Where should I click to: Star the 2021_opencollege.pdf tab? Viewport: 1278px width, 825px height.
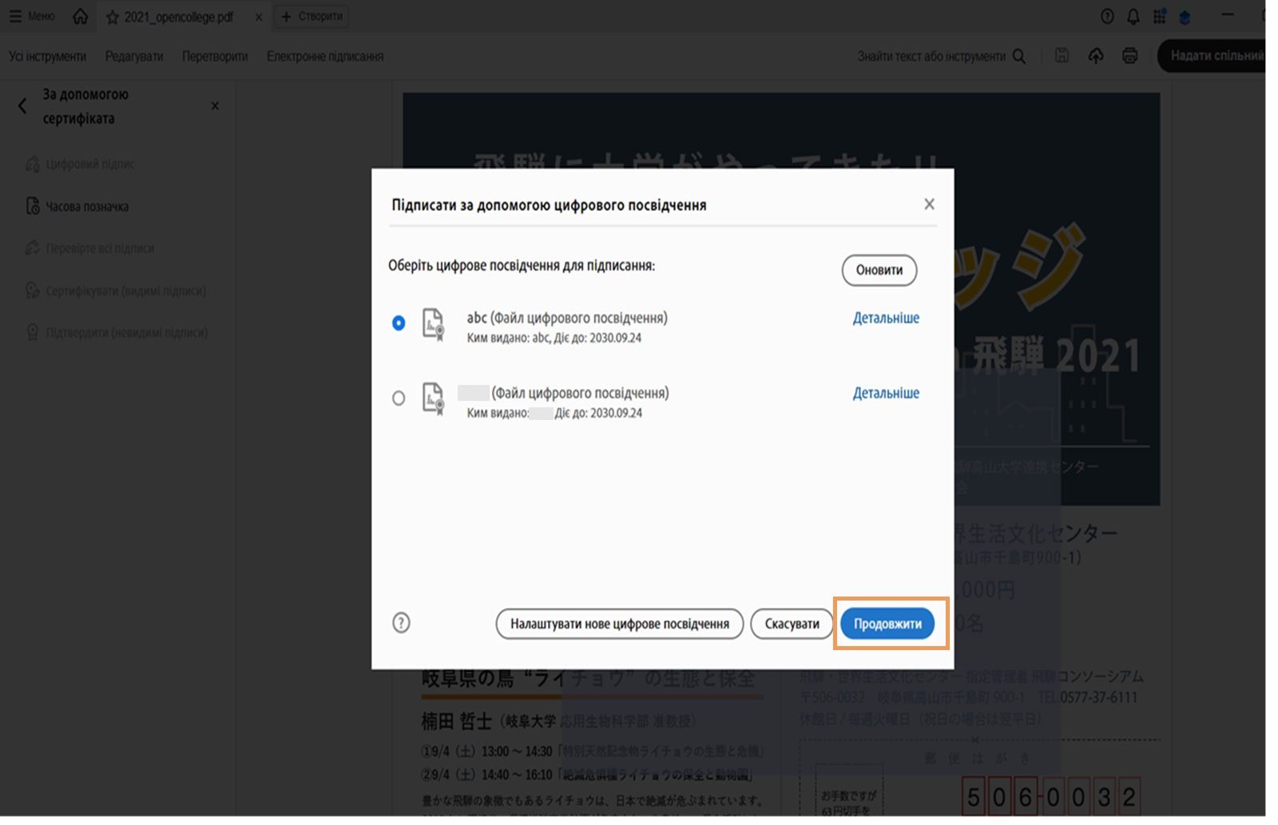pyautogui.click(x=113, y=17)
